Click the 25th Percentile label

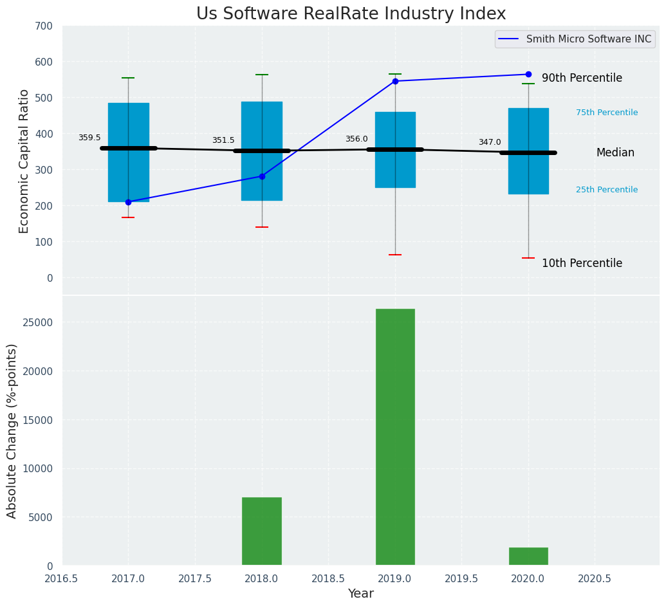607,190
